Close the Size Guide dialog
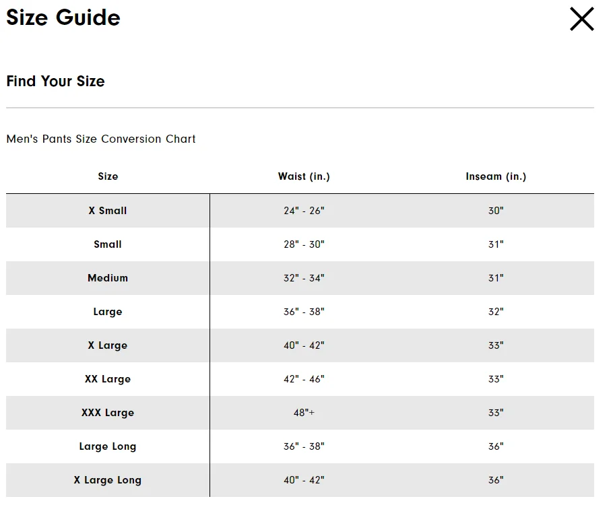Screen dimensions: 611x505 pos(582,19)
